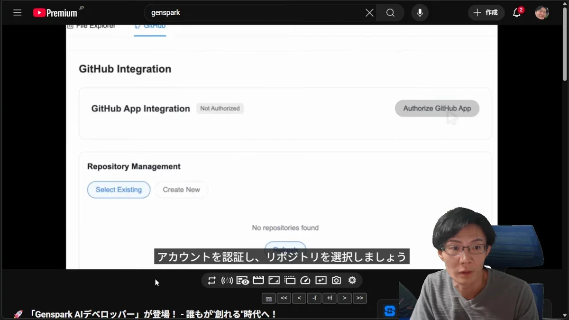
Task: Open the playback speed gauge icon
Action: pyautogui.click(x=305, y=281)
